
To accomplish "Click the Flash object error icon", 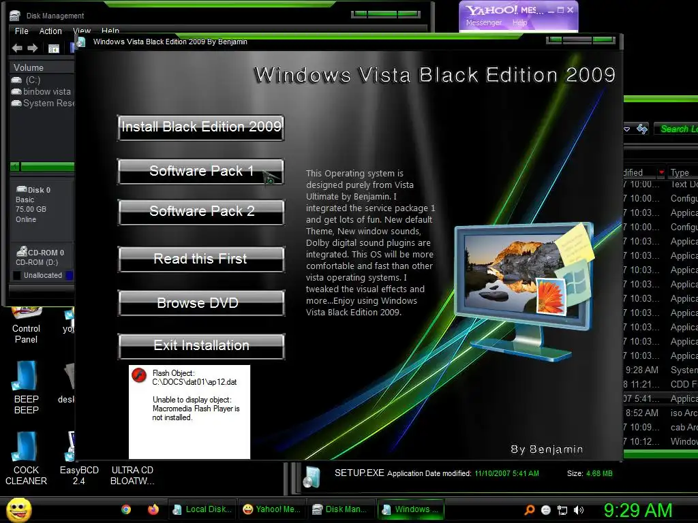I will click(x=139, y=376).
